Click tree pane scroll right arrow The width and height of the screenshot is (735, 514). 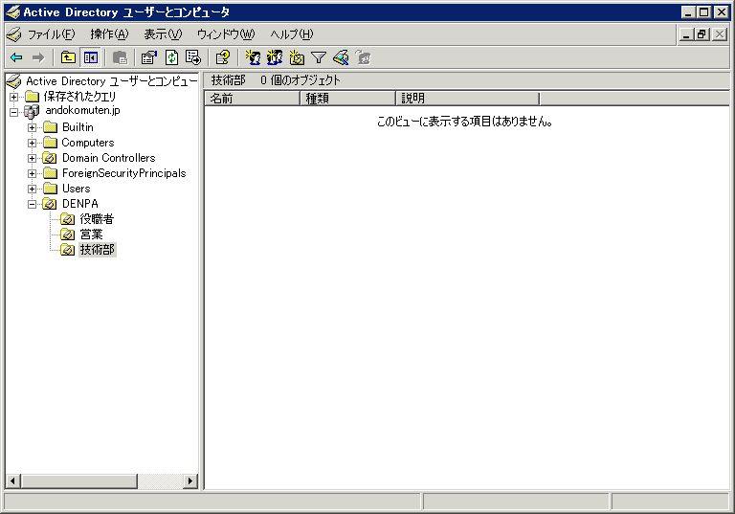(190, 480)
